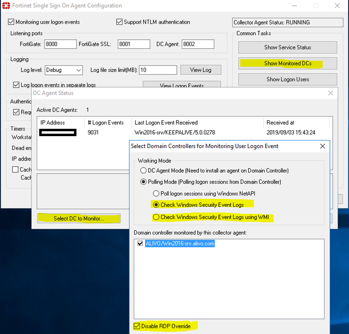Select Win2016-srv/KEEPALIVE/5.0.0278 entry
Viewport: 349px width, 334px height.
[174, 133]
